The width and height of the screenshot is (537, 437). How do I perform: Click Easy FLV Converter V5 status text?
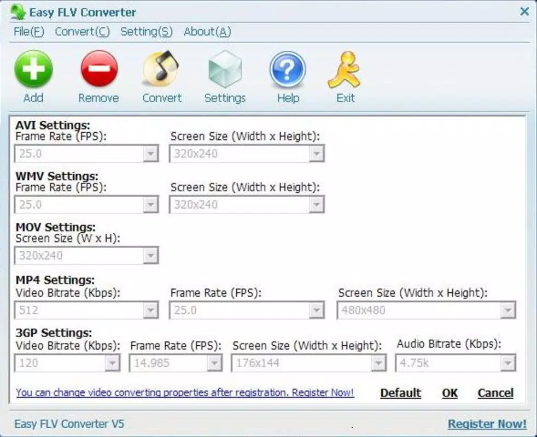pyautogui.click(x=69, y=424)
